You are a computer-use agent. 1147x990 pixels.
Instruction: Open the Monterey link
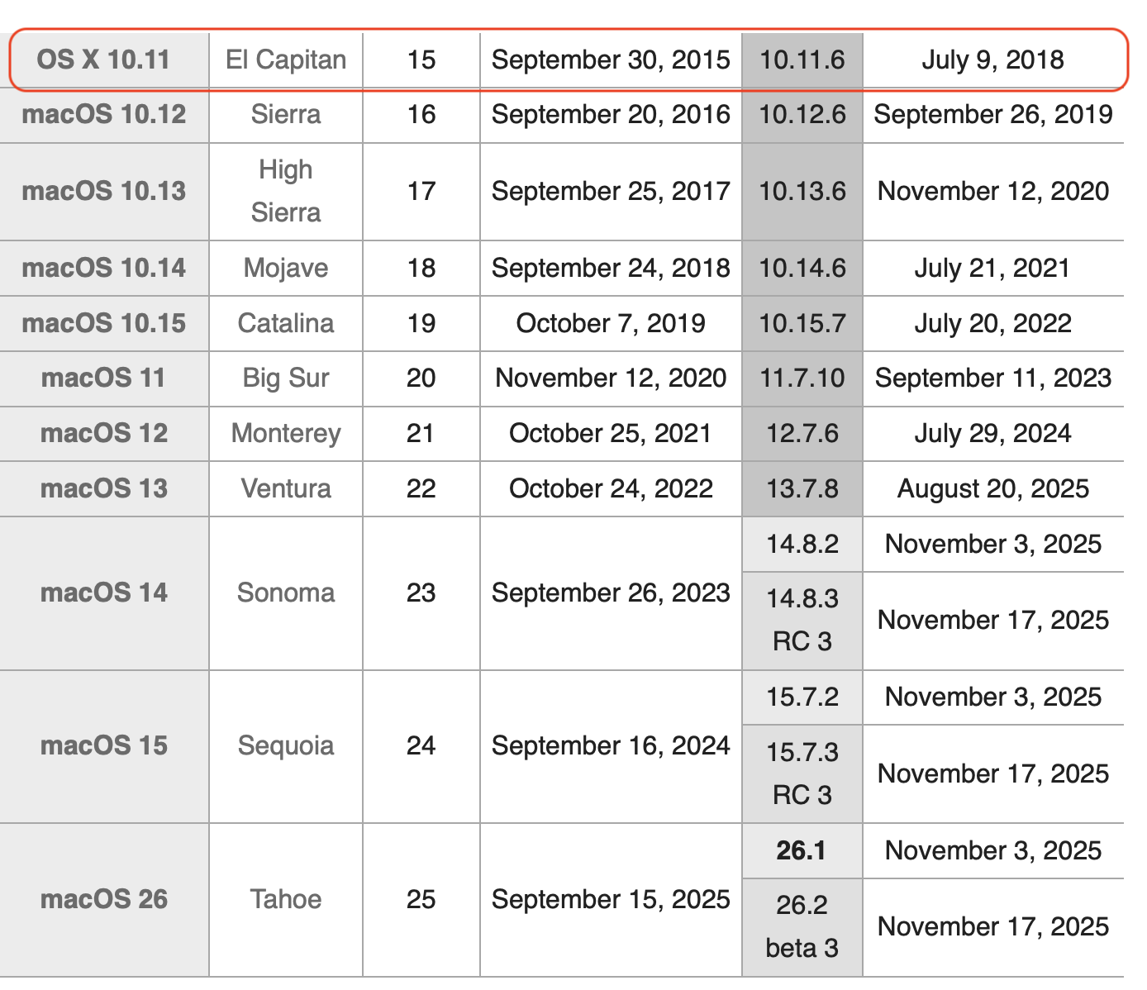286,434
